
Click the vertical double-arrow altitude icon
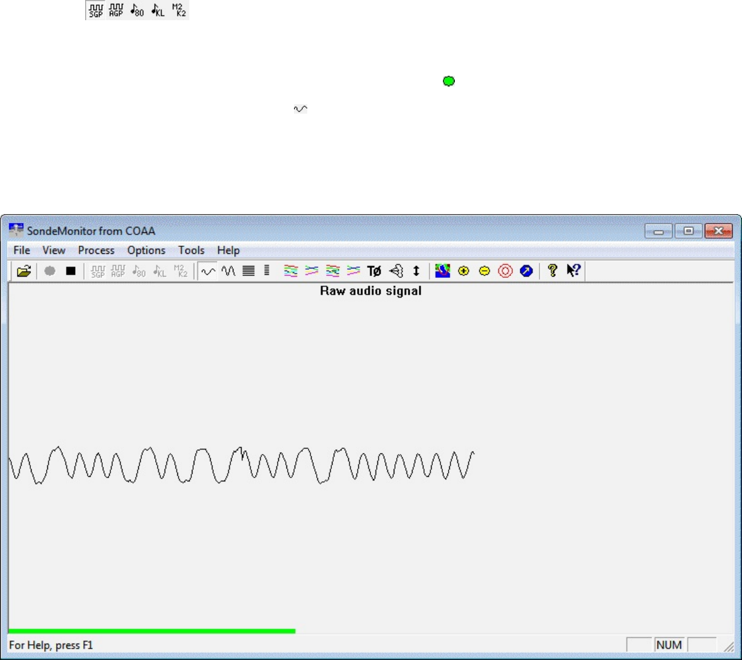coord(416,271)
